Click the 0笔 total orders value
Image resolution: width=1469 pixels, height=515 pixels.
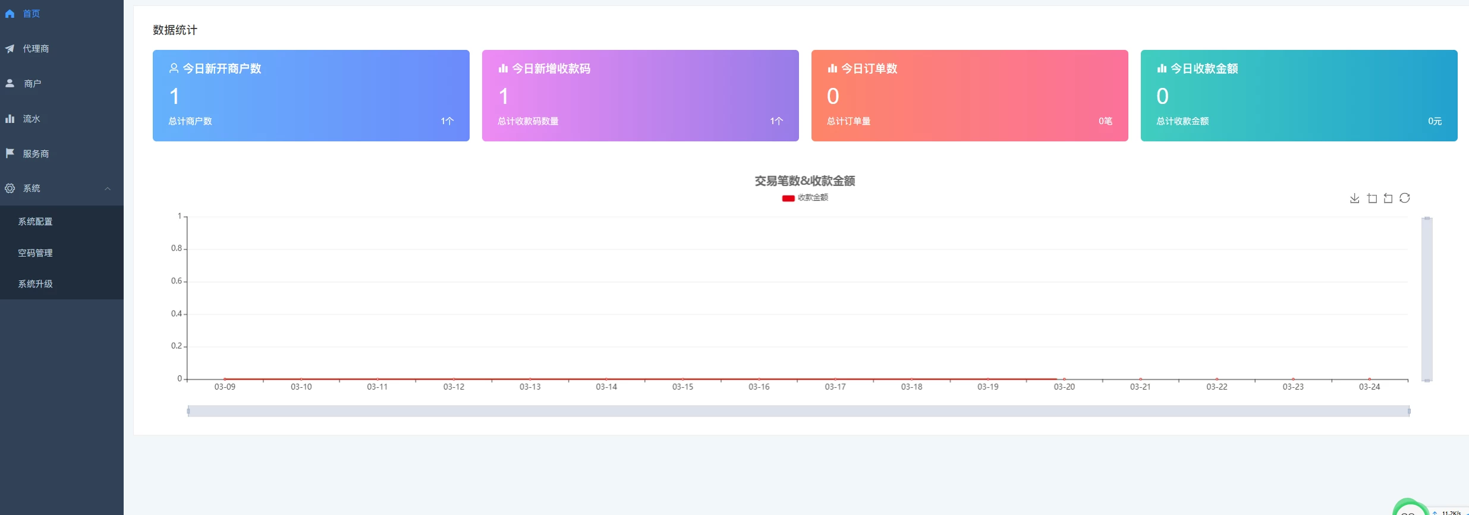tap(1105, 121)
